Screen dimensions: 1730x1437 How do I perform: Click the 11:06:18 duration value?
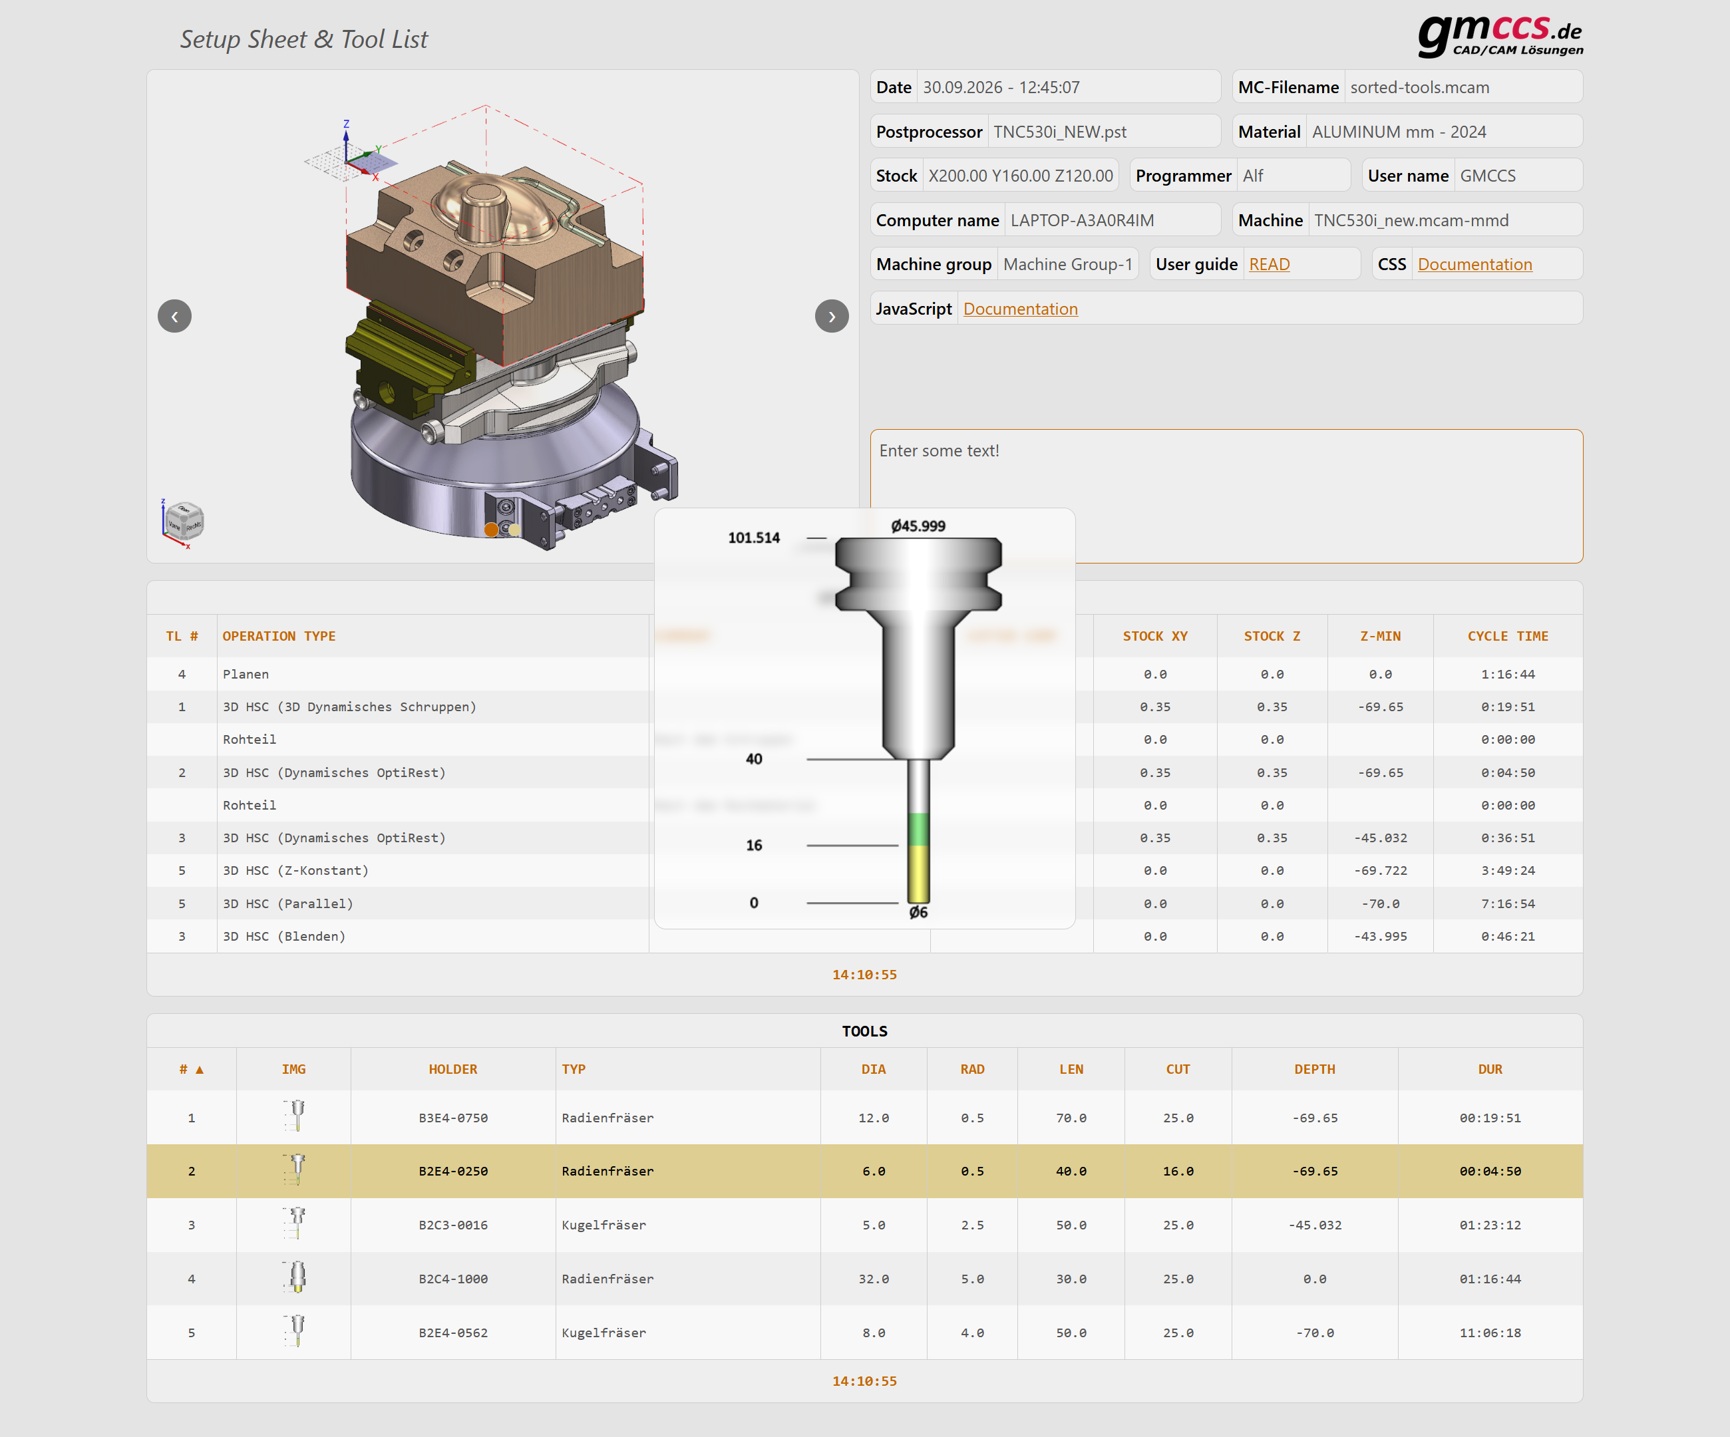(x=1490, y=1333)
